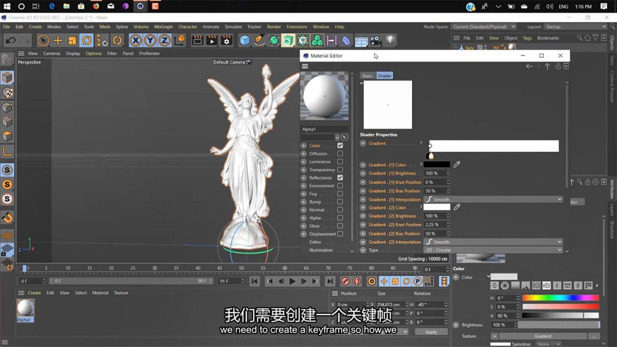The width and height of the screenshot is (617, 347).
Task: Add a light object bulb icon
Action: [x=390, y=40]
